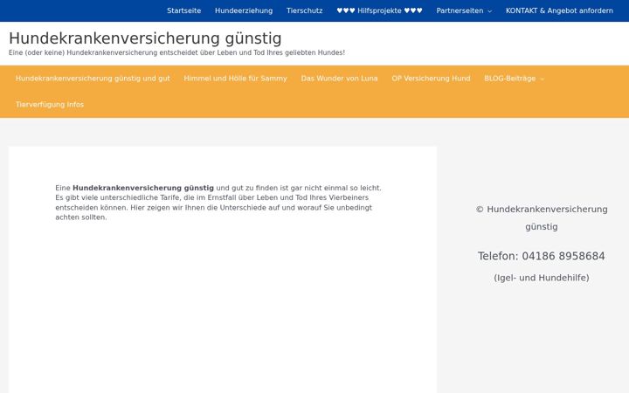Open the BLOG-Beiträge menu item
Viewport: 629px width, 393px height.
[510, 79]
